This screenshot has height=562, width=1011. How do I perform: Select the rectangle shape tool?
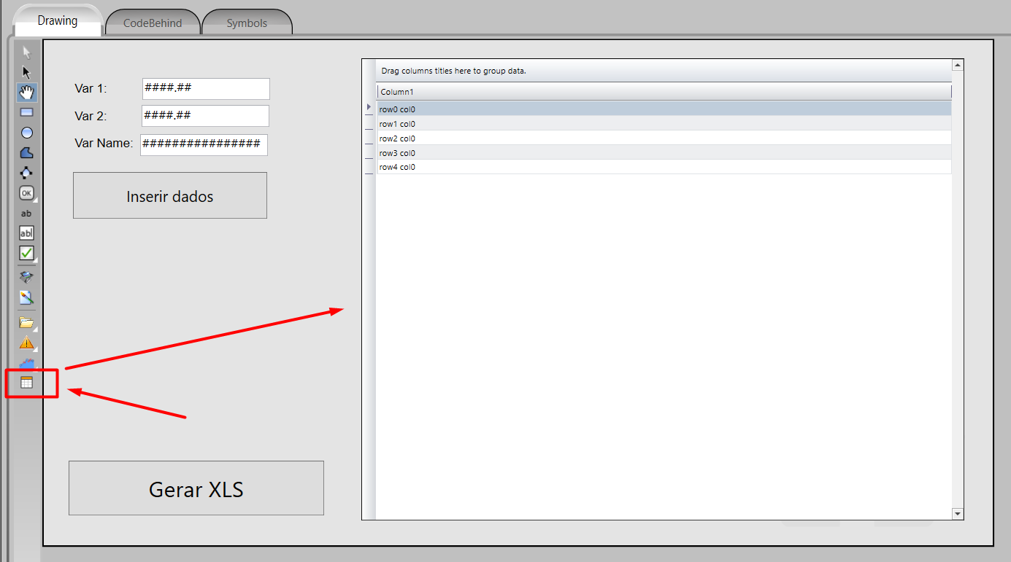point(27,112)
